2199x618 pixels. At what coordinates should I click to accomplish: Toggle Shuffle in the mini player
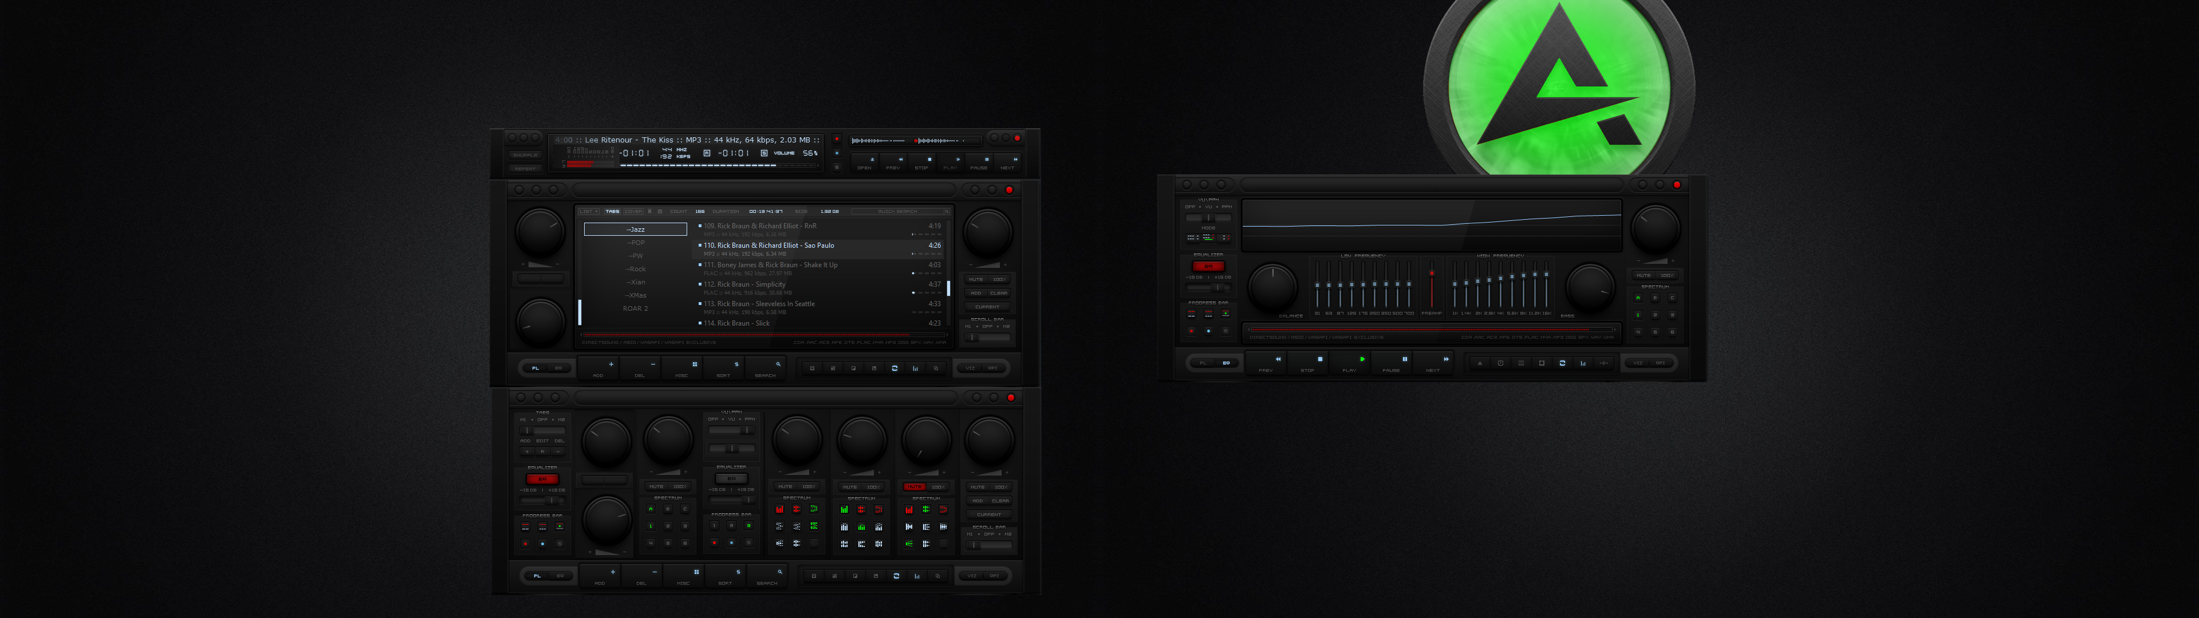click(526, 155)
